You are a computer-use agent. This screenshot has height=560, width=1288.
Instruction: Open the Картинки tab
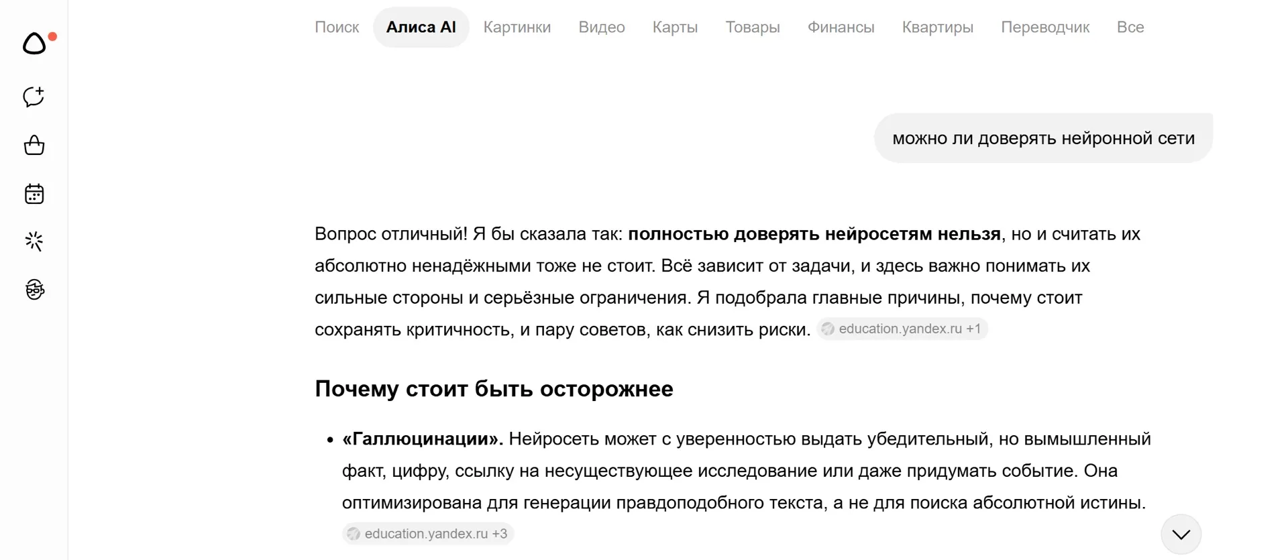click(517, 27)
